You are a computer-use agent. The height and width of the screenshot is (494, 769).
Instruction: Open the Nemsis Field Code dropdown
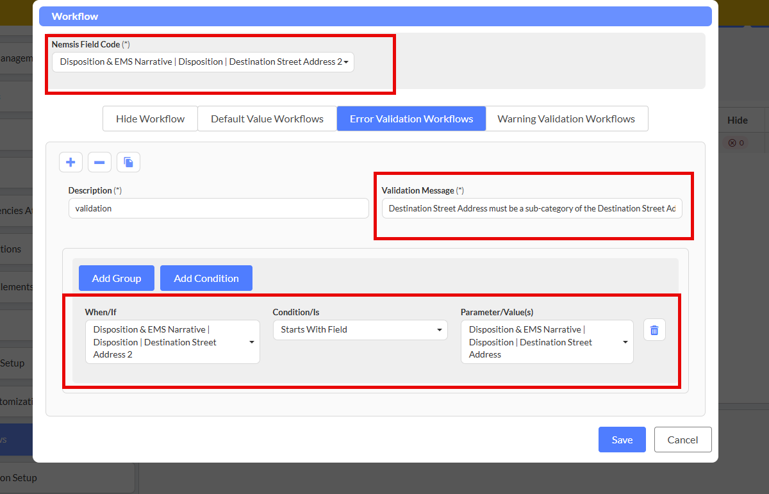click(203, 62)
